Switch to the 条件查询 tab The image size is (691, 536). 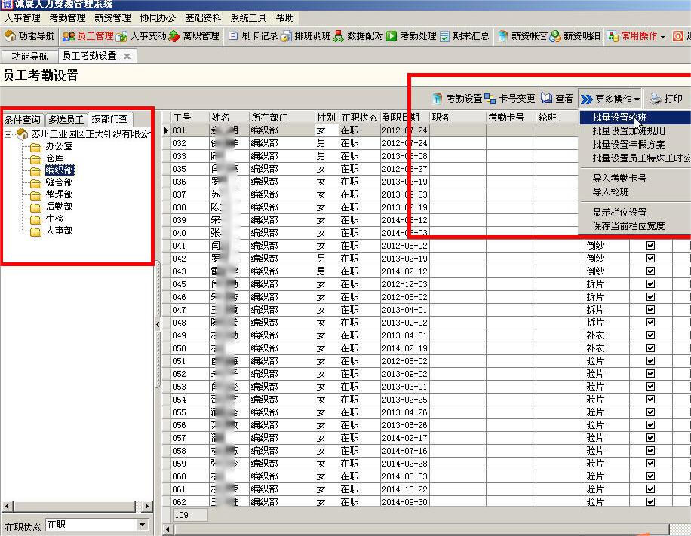pos(23,119)
